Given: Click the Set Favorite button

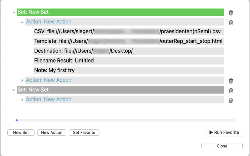Looking at the screenshot, I should [84, 132].
